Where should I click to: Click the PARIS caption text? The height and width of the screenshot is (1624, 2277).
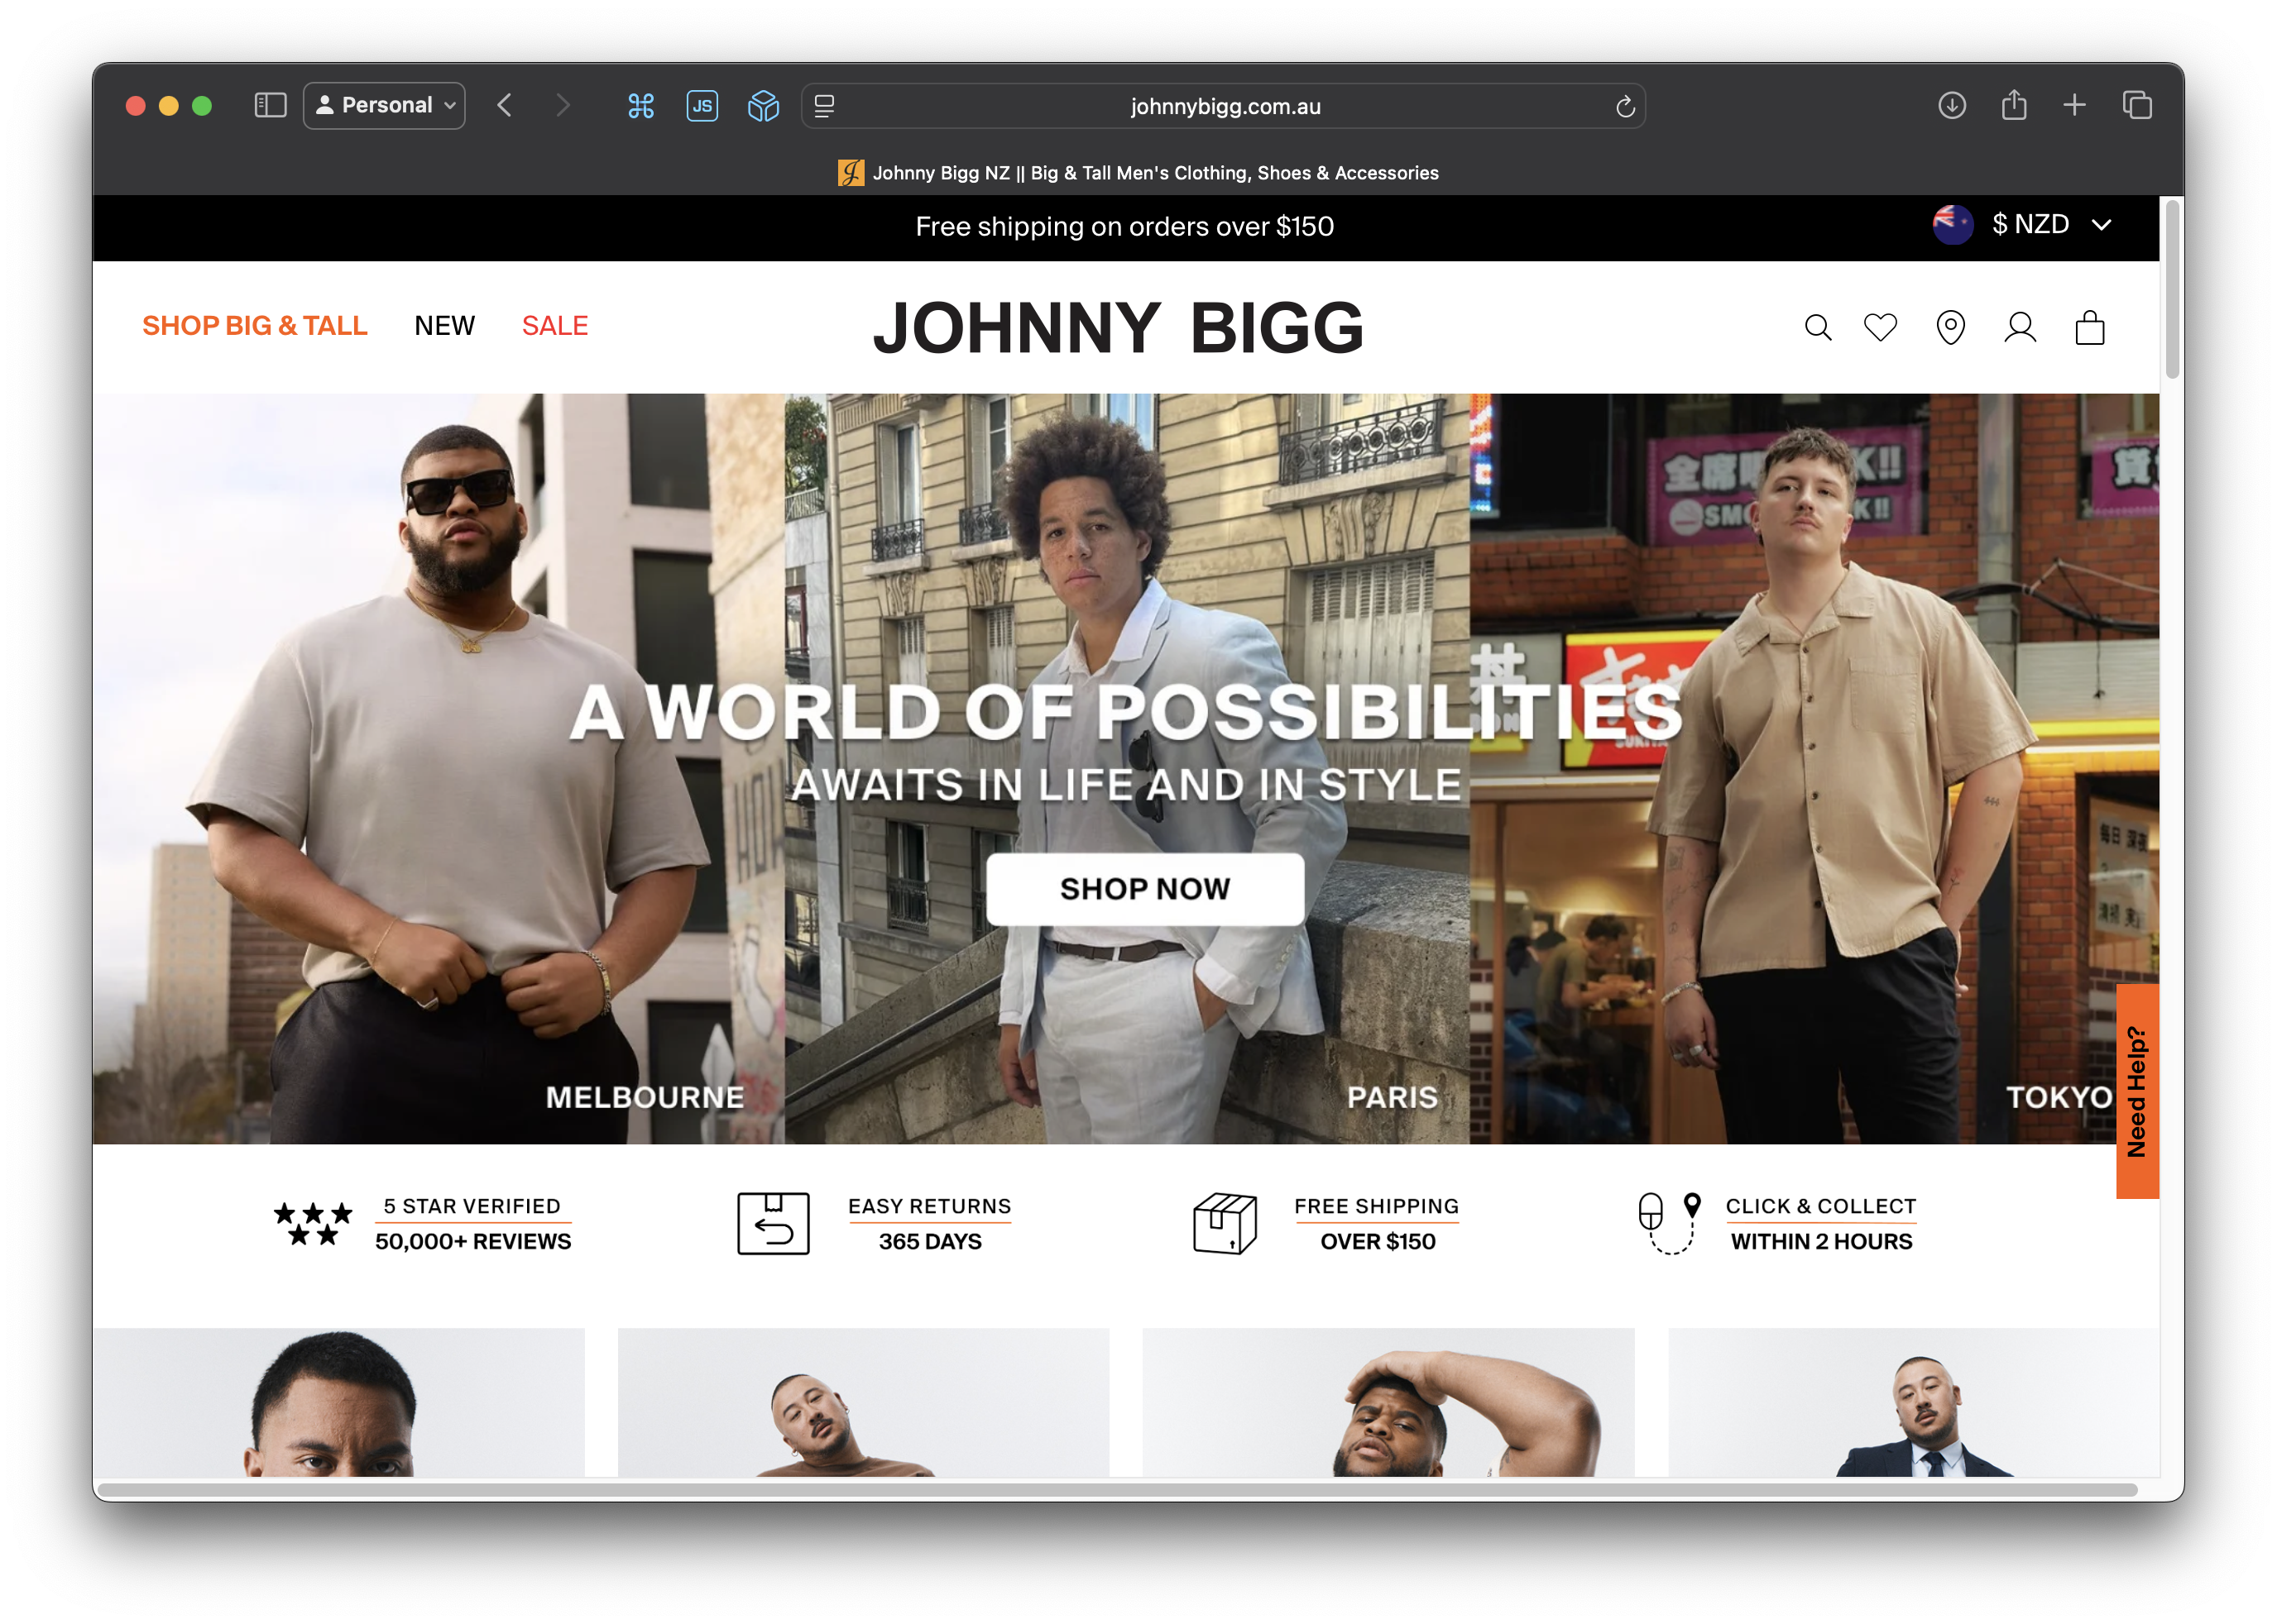click(x=1392, y=1098)
